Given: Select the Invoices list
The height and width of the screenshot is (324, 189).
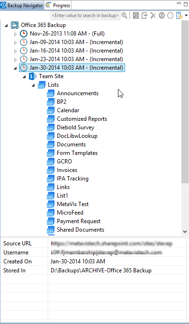Looking at the screenshot, I should pyautogui.click(x=67, y=170).
